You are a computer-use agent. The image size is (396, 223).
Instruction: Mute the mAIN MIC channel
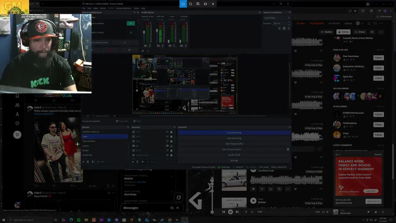tap(158, 46)
